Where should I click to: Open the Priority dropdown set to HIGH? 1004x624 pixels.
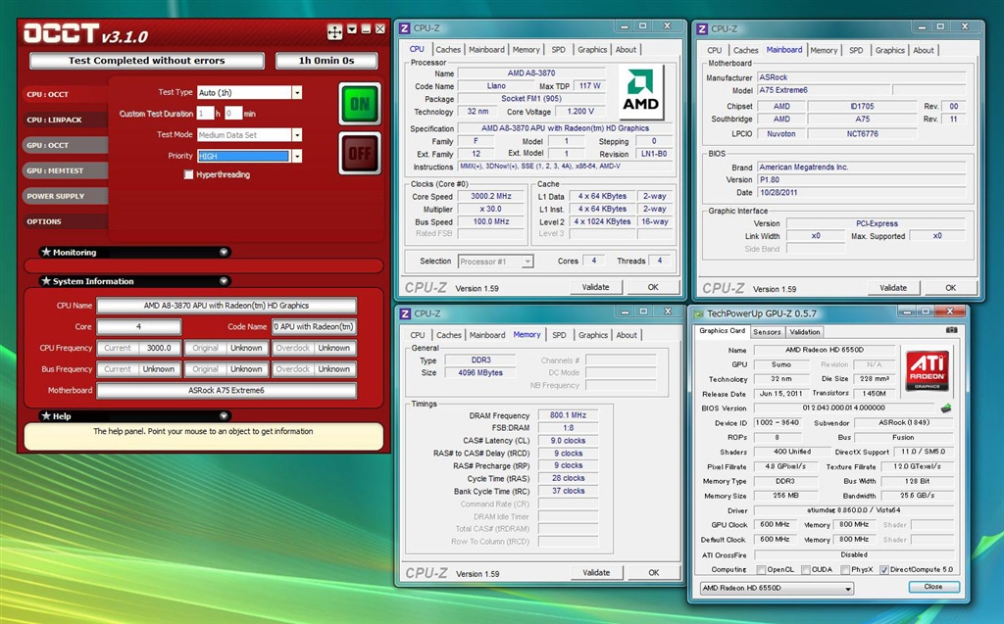pos(297,156)
